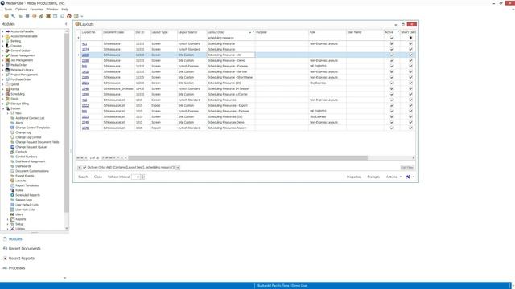
Task: Switch to Recent Reports pane
Action: coord(22,258)
